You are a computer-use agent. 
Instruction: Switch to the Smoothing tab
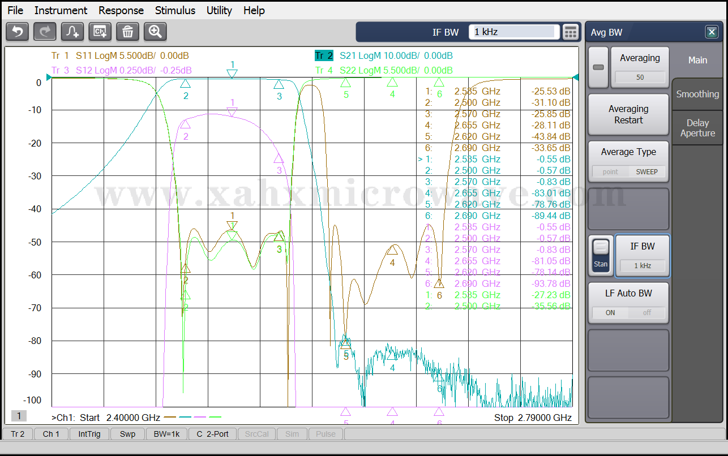pyautogui.click(x=697, y=94)
